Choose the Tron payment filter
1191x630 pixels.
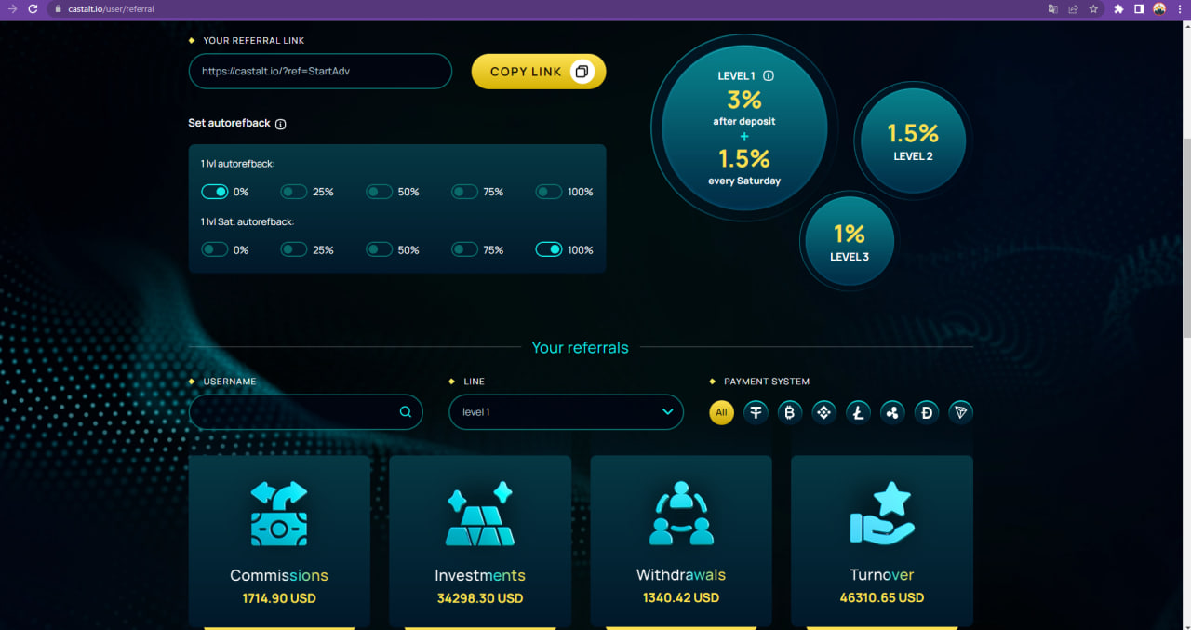(x=960, y=412)
